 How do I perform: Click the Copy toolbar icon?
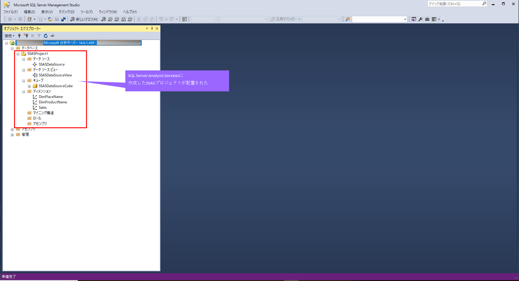pos(145,19)
